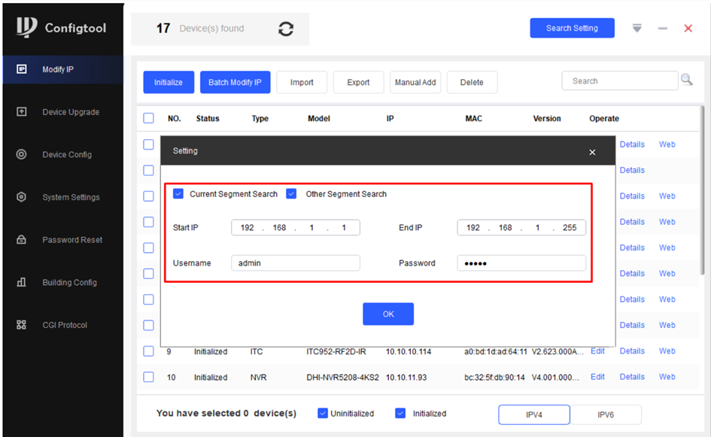Uncheck the Uninitialized filter checkbox
Viewport: 711px width, 437px height.
click(x=323, y=413)
